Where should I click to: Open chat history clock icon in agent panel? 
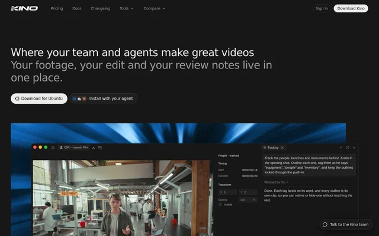tap(348, 147)
